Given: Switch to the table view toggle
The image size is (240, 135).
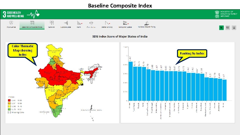Looking at the screenshot, I should point(227,28).
